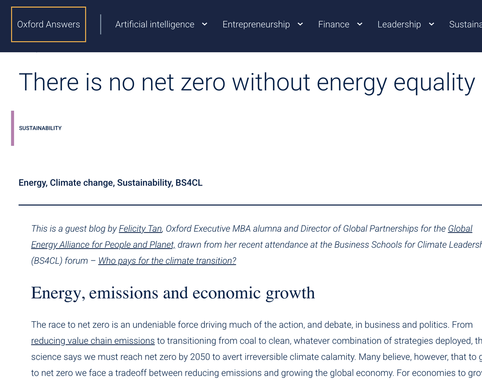
Task: Select the Energy topic tag
Action: click(x=33, y=183)
